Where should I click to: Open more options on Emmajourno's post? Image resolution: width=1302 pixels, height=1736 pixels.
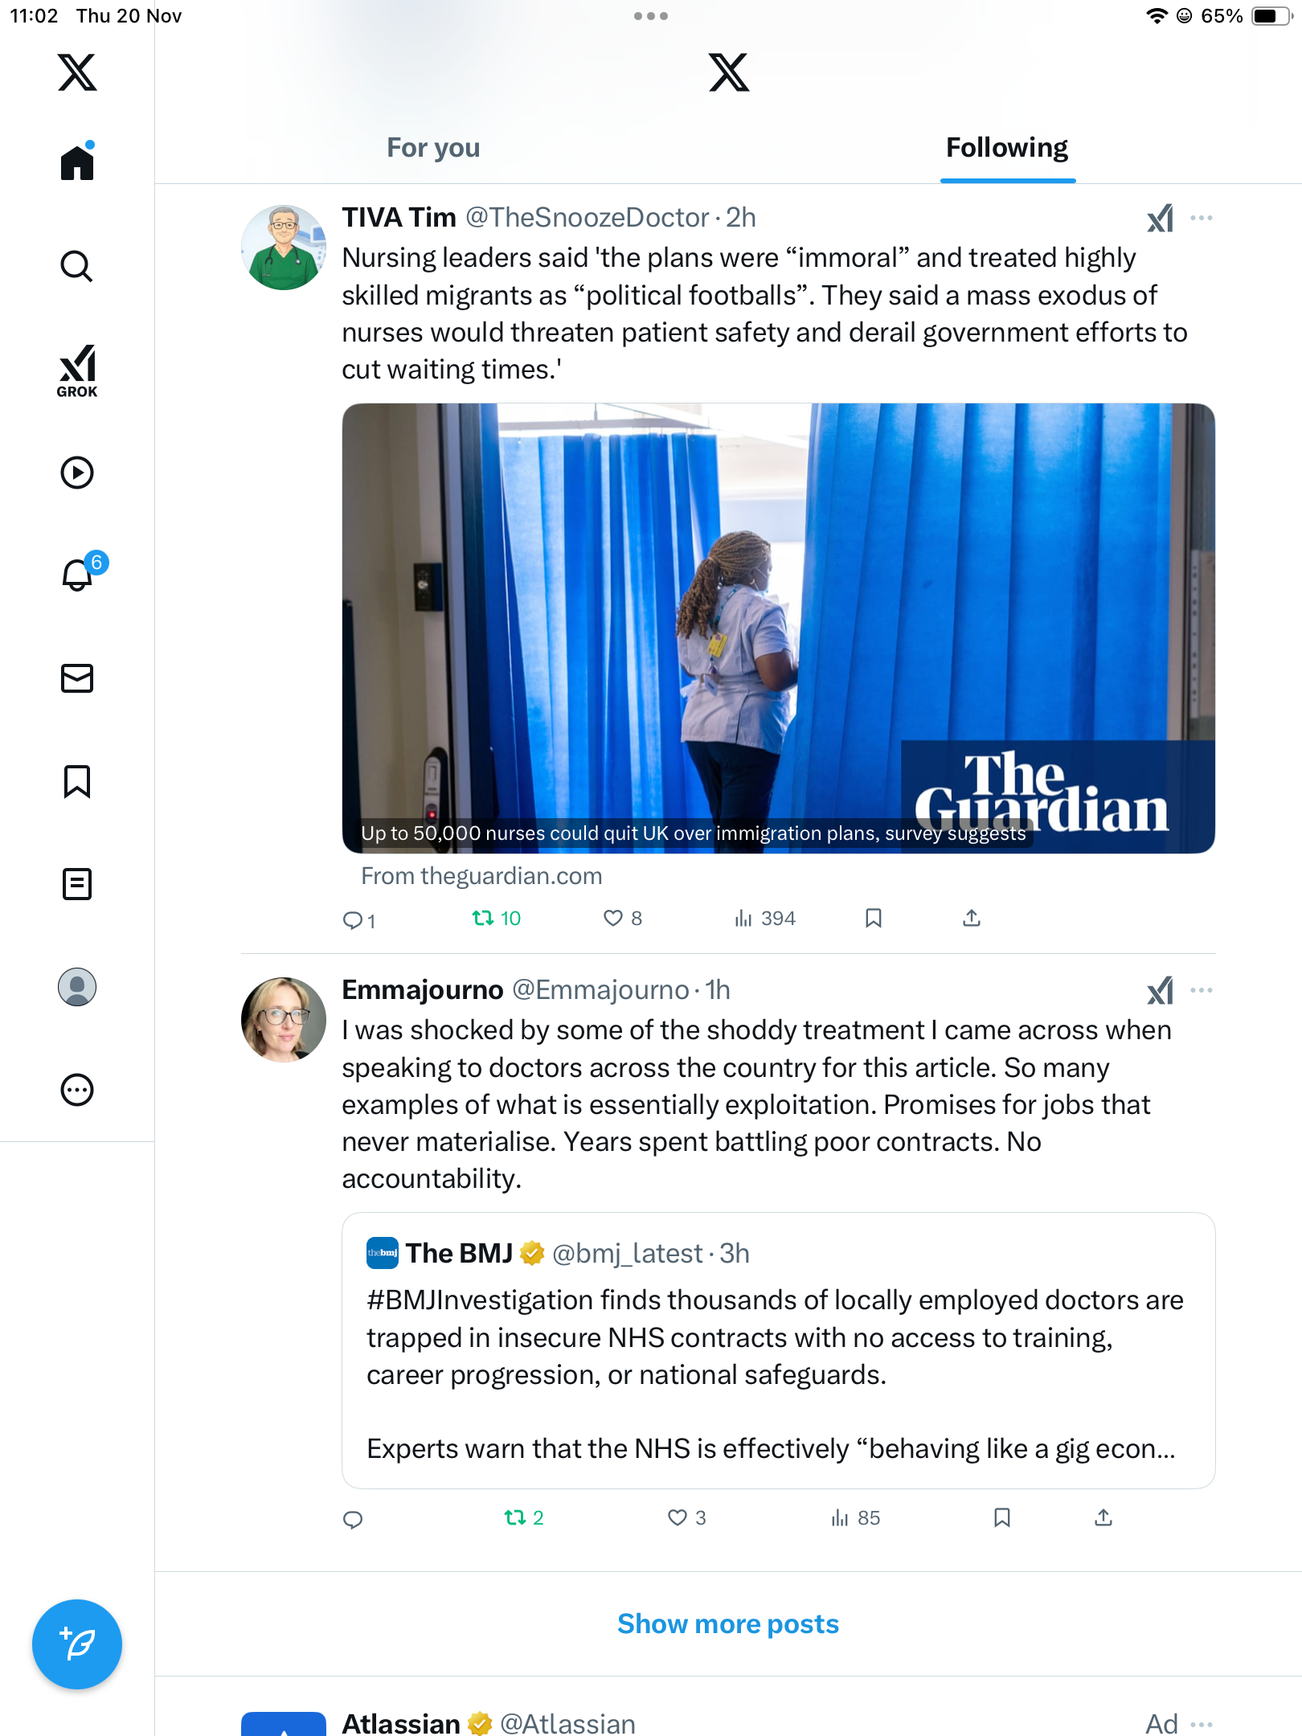click(x=1202, y=990)
